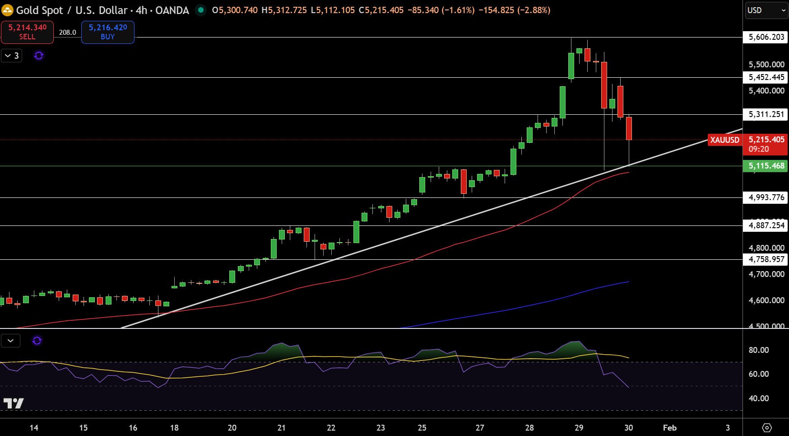Collapse the indicator legend showing 3
Image resolution: width=789 pixels, height=436 pixels.
click(12, 56)
